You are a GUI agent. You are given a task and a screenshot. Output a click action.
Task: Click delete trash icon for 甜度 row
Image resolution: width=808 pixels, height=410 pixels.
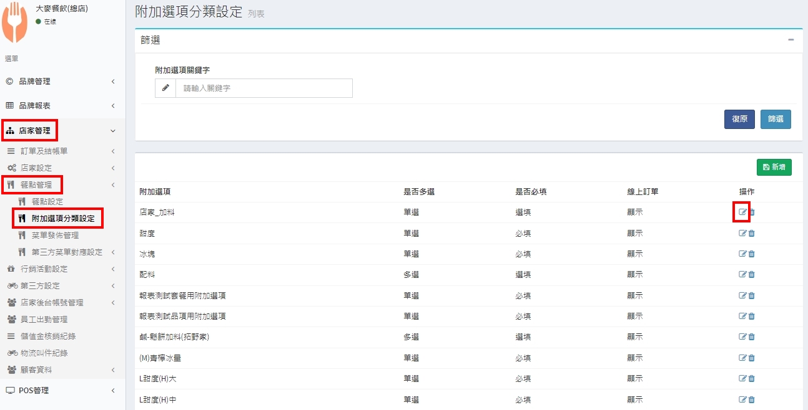click(x=752, y=233)
